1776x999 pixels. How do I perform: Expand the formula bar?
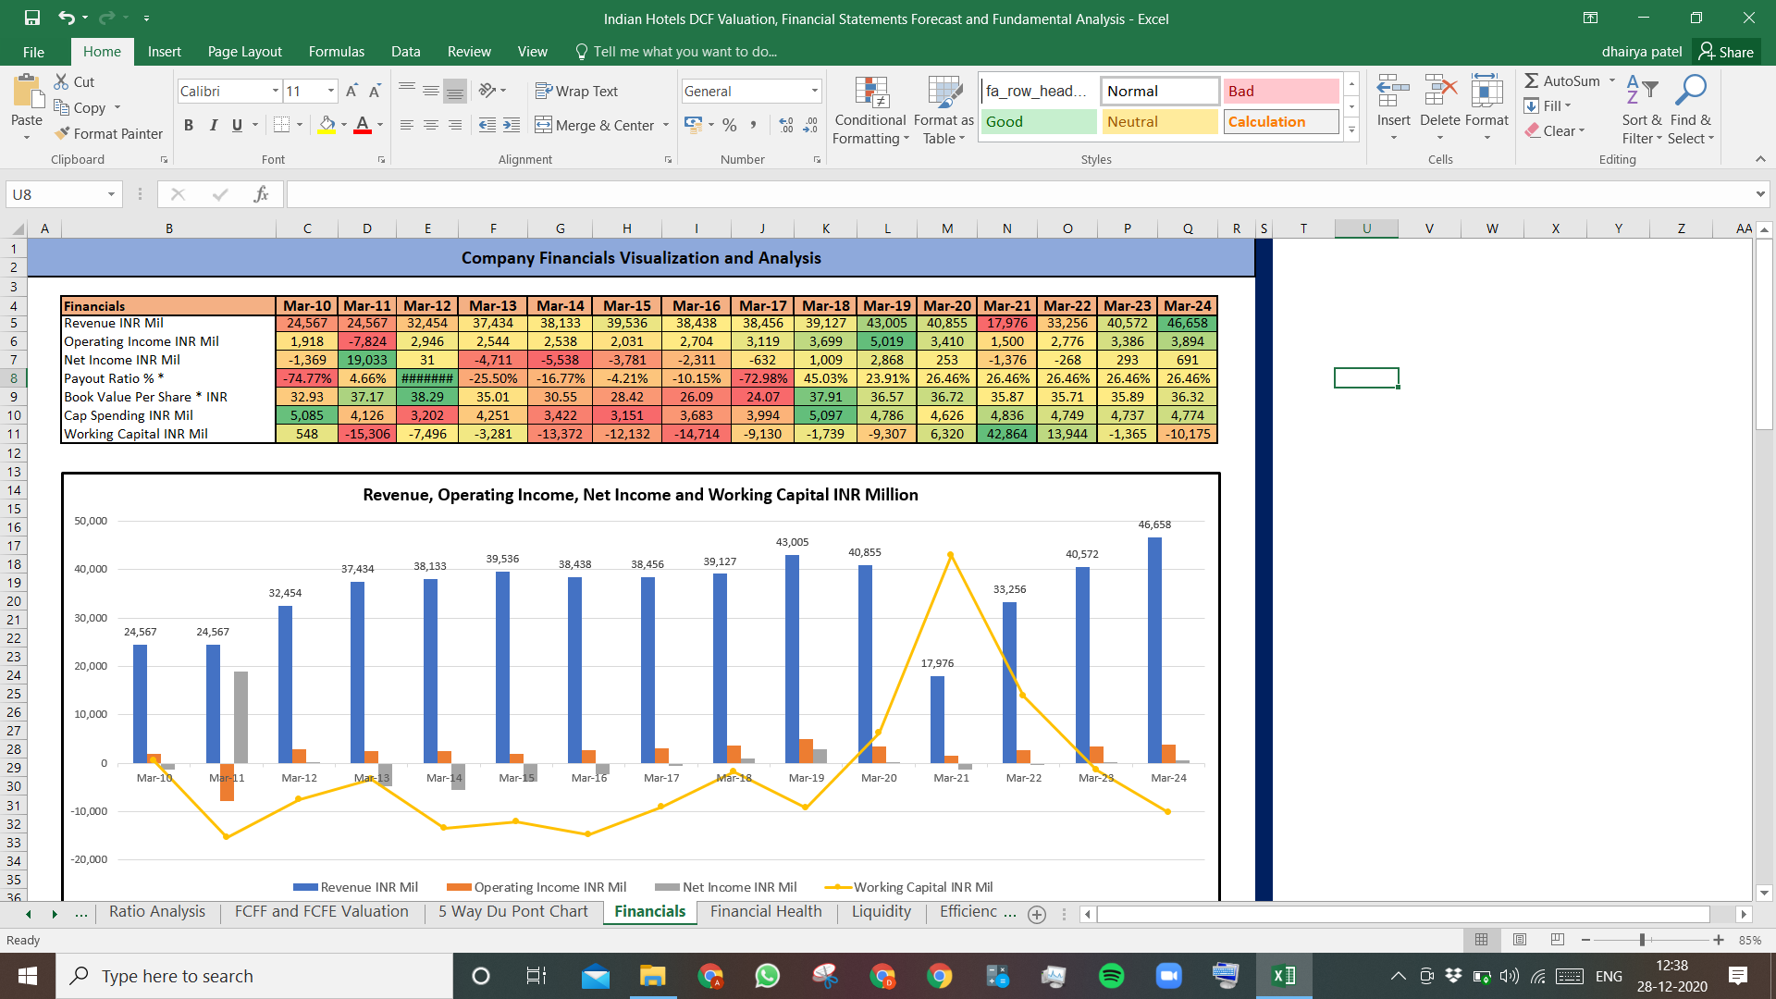point(1759,194)
